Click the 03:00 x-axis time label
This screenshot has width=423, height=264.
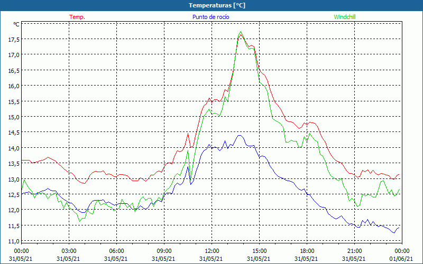(69, 251)
